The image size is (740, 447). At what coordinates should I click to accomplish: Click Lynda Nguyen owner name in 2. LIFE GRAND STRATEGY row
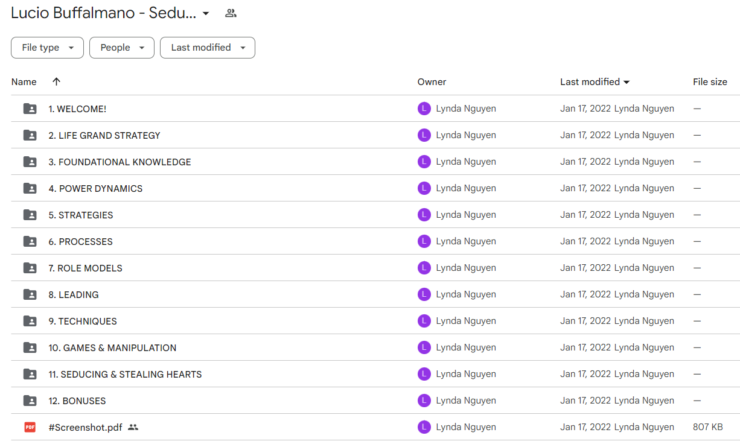(x=466, y=135)
